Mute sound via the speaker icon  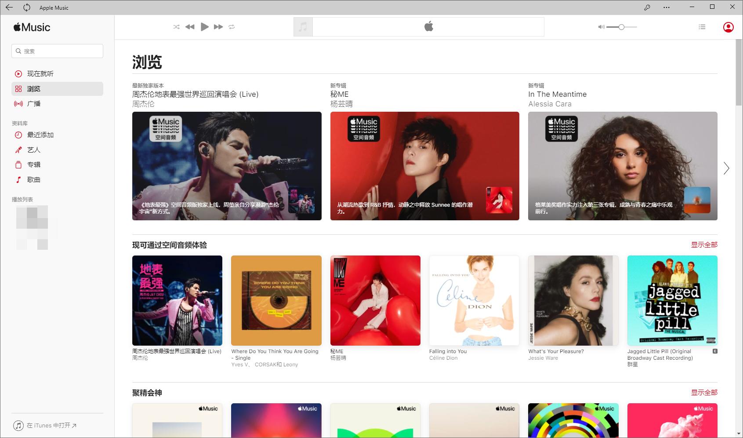[x=601, y=27]
